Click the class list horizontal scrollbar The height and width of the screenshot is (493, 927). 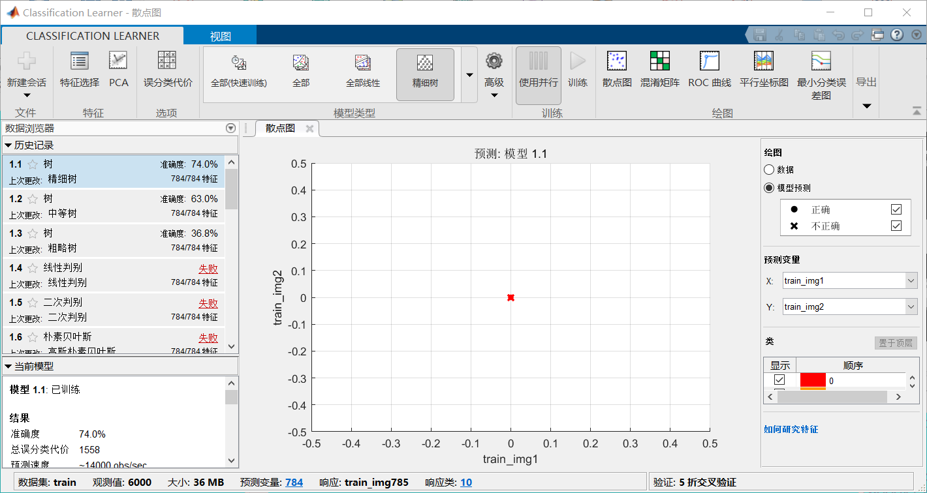(x=832, y=396)
